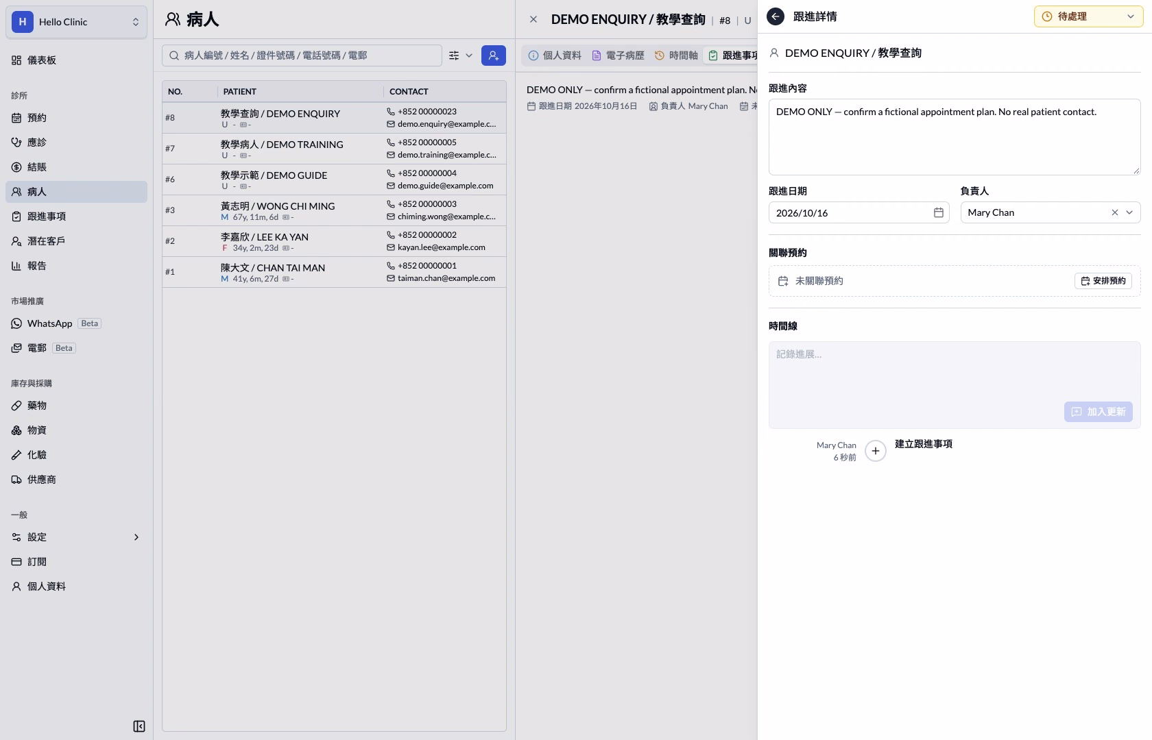This screenshot has height=740, width=1152.
Task: Open the 物資 supplies page
Action: [x=76, y=430]
